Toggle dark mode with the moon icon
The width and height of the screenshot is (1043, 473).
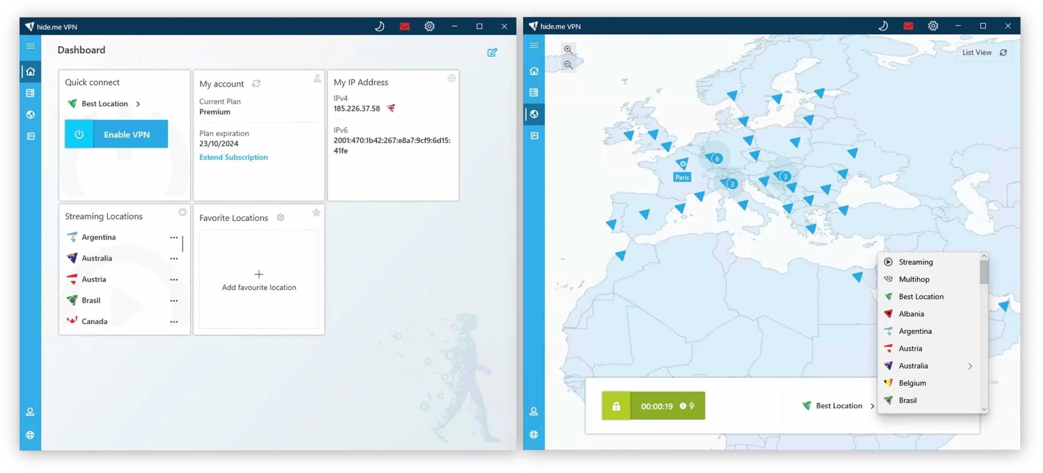click(x=379, y=26)
